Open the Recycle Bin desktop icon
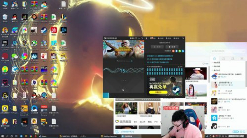This screenshot has height=138, width=247. click(5, 18)
